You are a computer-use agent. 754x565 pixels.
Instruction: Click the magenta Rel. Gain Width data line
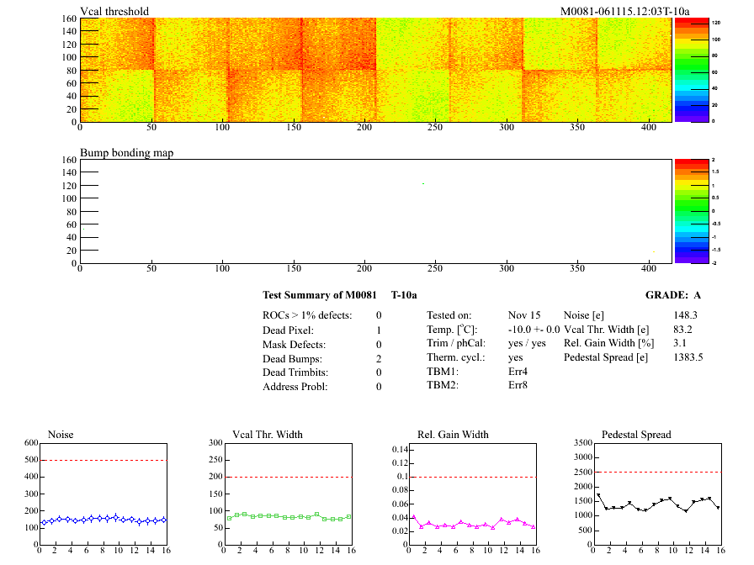(474, 523)
